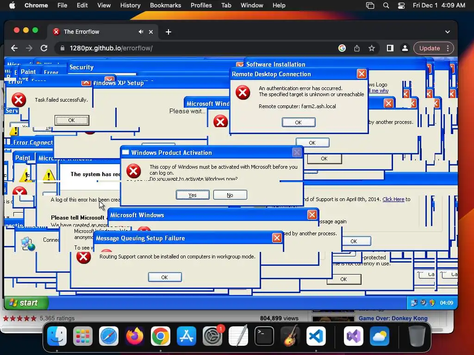Screen dimensions: 474x355
Task: Open Firefox from the Dock
Action: click(135, 336)
